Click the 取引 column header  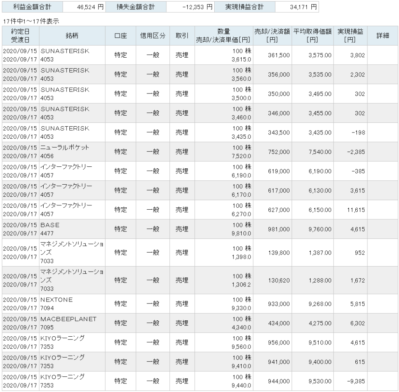(182, 35)
